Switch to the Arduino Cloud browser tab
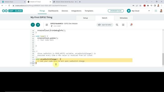The width and height of the screenshot is (164, 92). coord(13,2)
